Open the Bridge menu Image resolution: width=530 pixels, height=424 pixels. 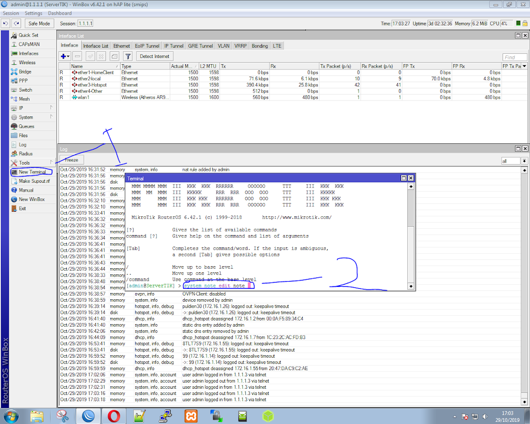click(25, 71)
